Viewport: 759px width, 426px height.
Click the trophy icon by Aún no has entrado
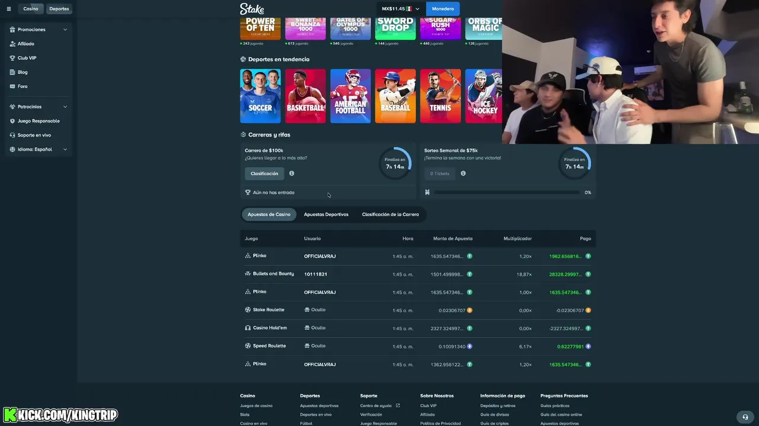point(248,192)
